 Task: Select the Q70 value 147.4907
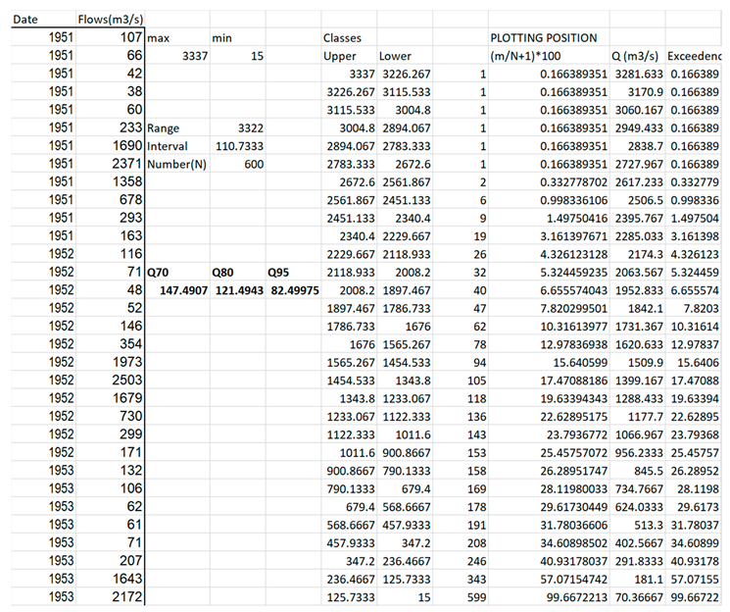177,290
